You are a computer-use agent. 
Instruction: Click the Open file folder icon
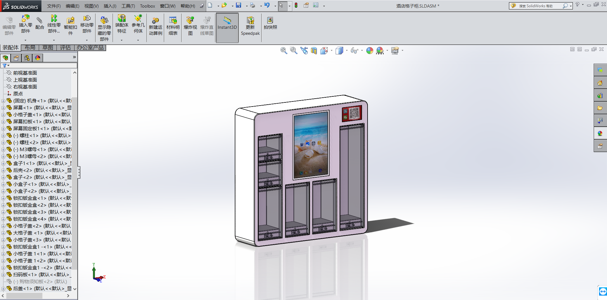[224, 5]
